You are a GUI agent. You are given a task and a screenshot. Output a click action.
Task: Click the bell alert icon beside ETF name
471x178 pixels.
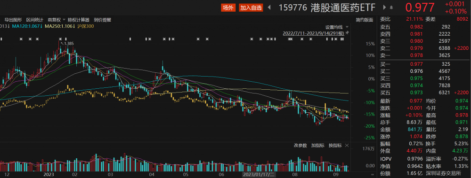(x=391, y=8)
